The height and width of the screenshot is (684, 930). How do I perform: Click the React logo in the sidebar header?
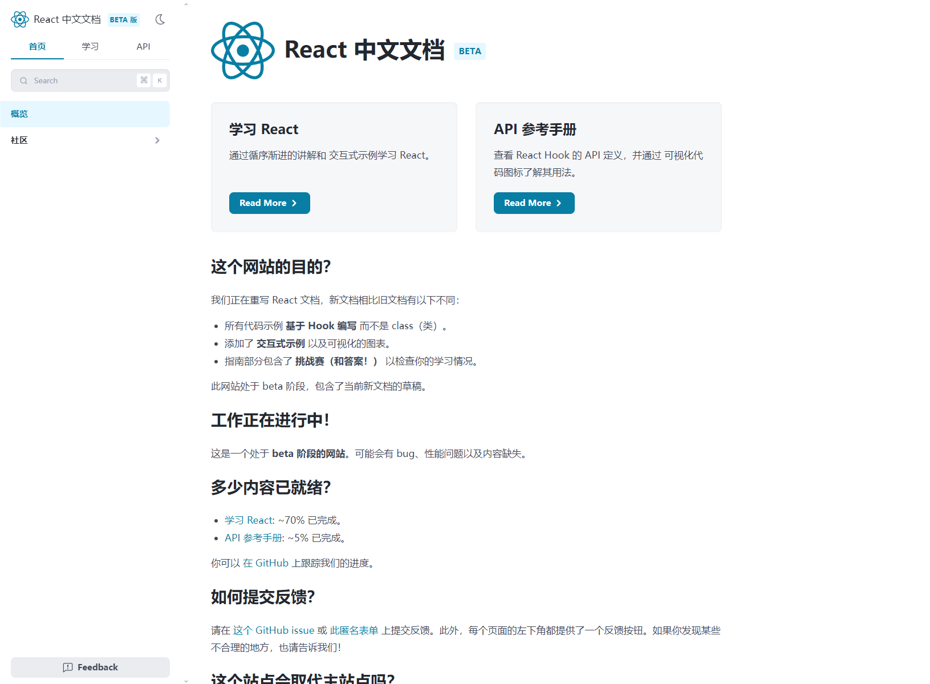(20, 19)
